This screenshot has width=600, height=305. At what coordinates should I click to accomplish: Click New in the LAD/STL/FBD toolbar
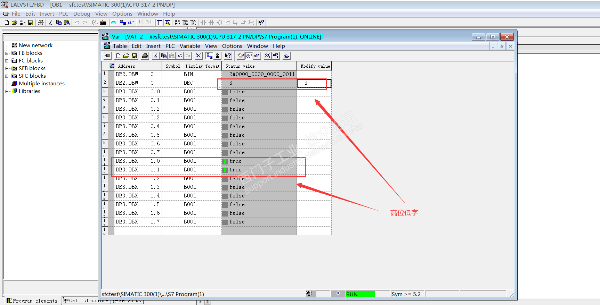7,23
